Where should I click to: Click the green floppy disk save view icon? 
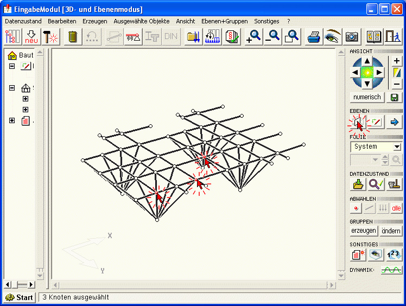[395, 98]
